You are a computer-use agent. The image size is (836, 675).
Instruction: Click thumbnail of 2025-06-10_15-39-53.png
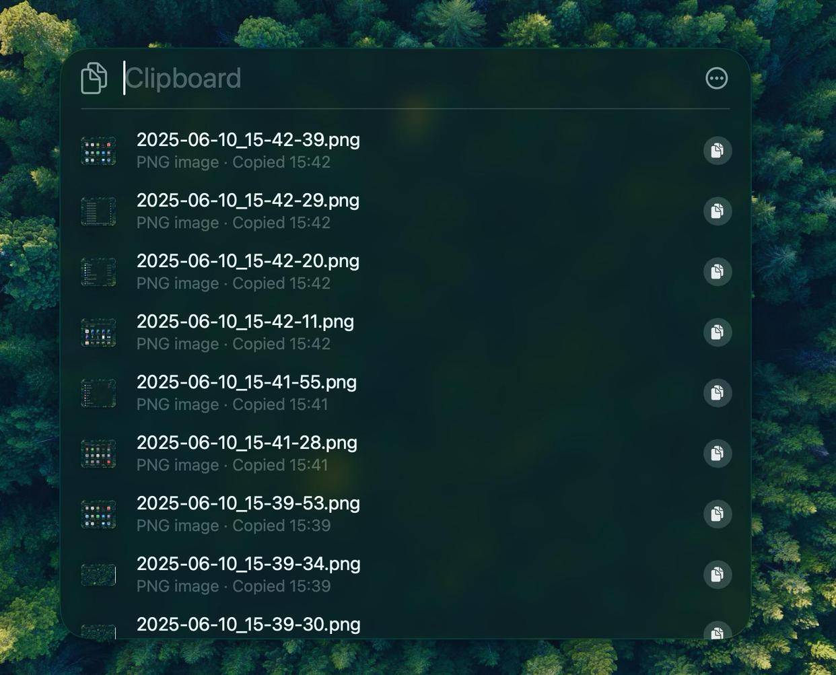pos(98,514)
